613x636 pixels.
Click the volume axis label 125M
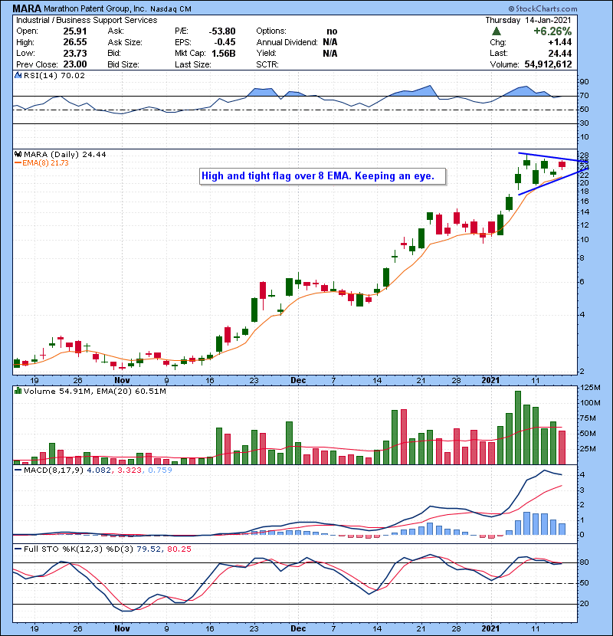point(590,388)
